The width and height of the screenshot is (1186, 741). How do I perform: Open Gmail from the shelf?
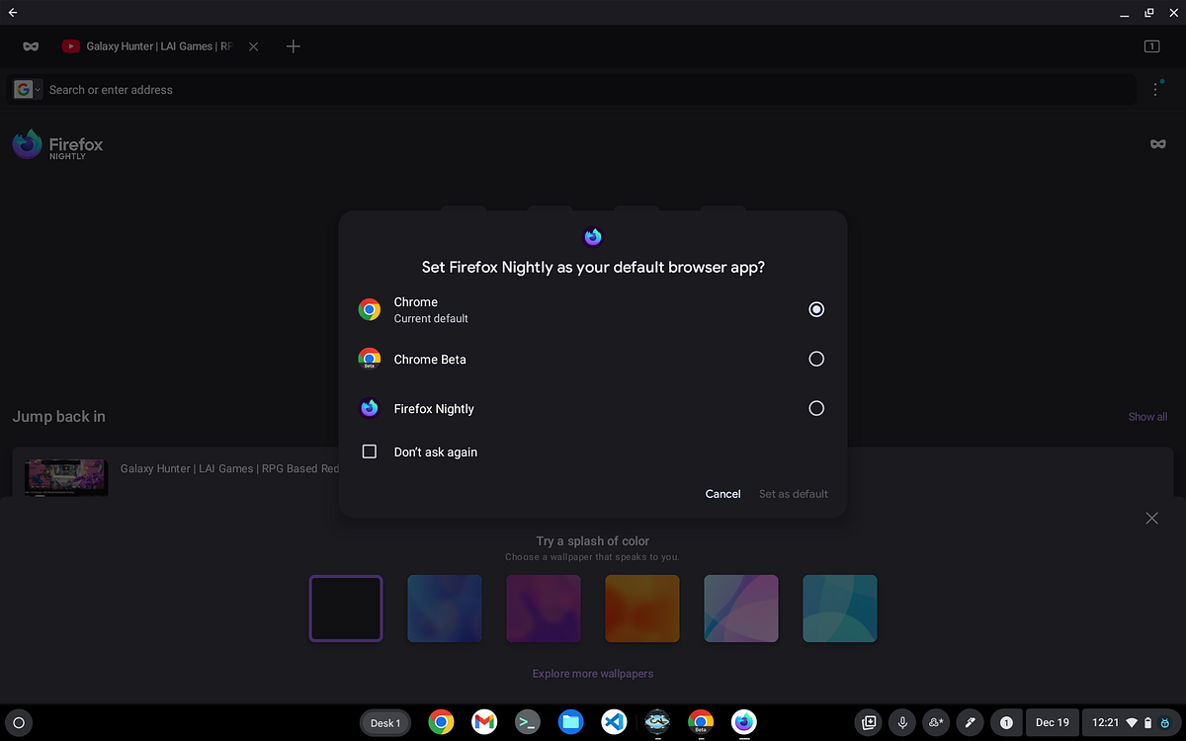(484, 722)
